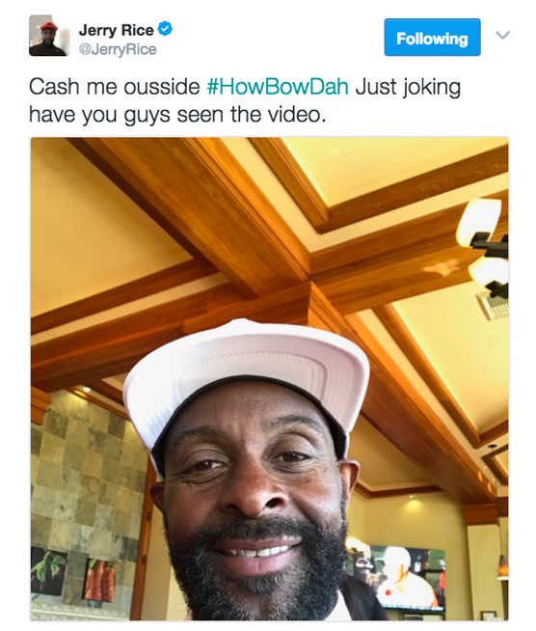
Task: Select the gray @JerryRice username under the name
Action: 118,49
